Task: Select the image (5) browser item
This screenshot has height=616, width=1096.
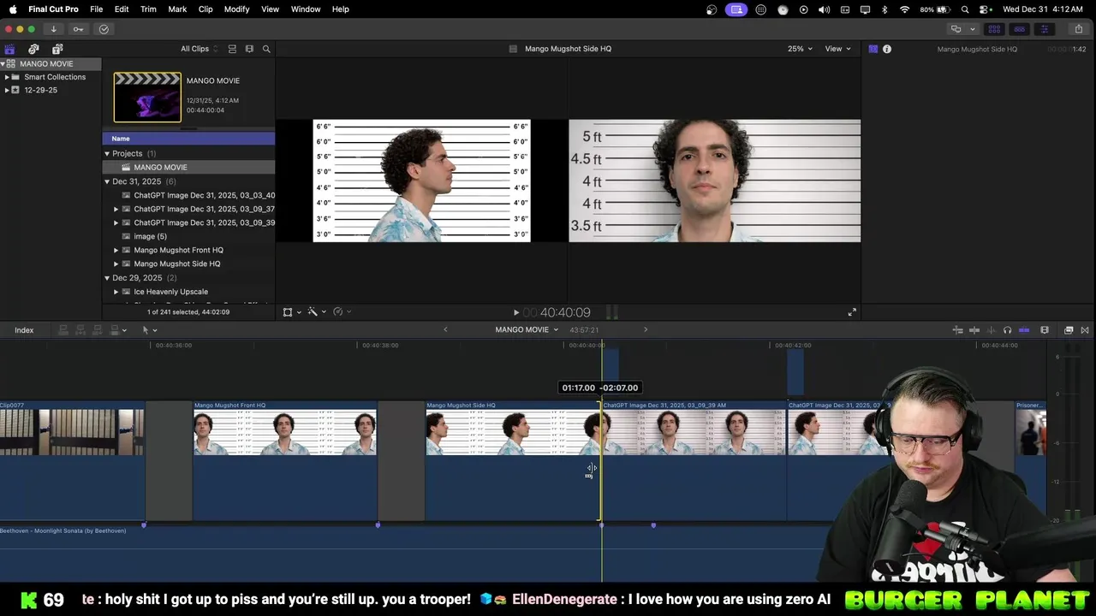Action: click(x=150, y=236)
